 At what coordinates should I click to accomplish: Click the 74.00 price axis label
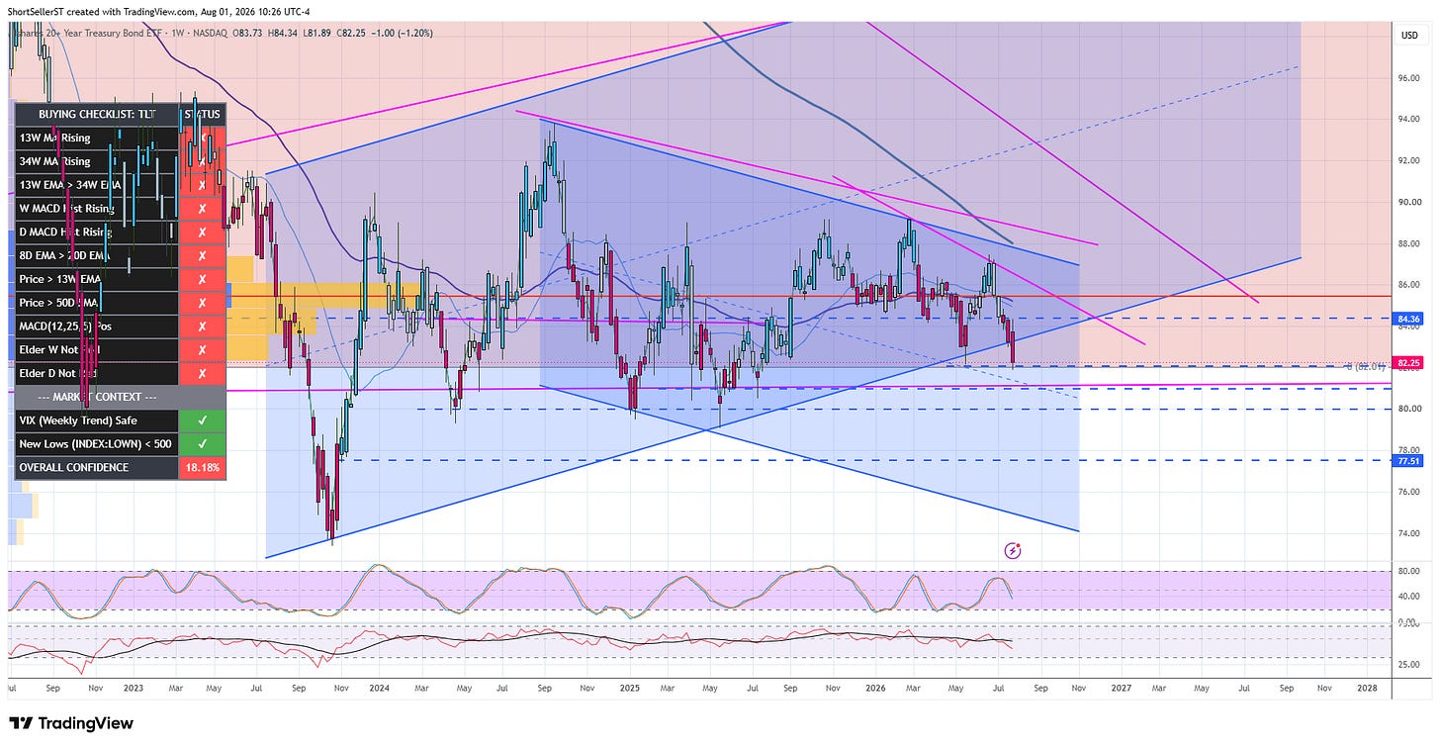pos(1408,533)
